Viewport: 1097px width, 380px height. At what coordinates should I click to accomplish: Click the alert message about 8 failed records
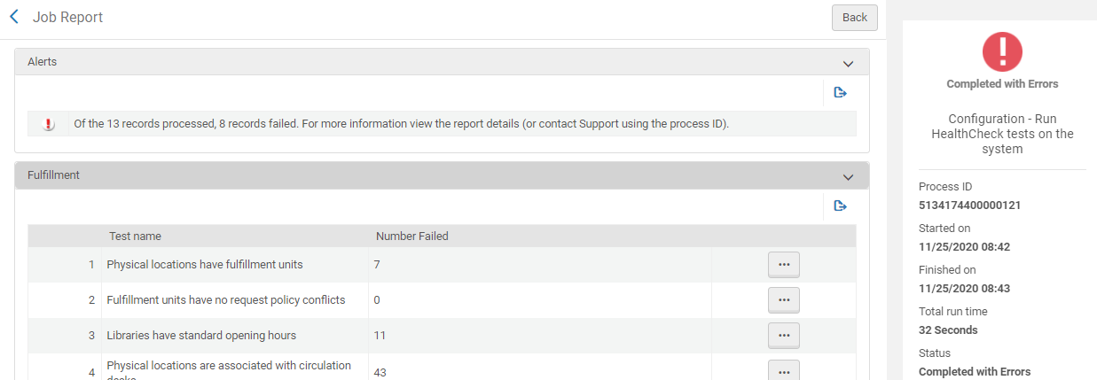click(401, 124)
